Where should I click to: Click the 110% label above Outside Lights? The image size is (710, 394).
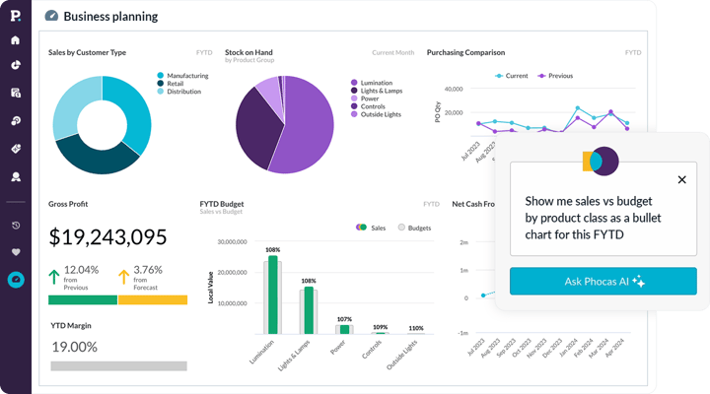416,328
